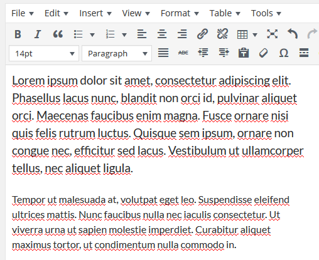The height and width of the screenshot is (260, 319).
Task: Insert horizontal line or page break
Action: point(304,53)
